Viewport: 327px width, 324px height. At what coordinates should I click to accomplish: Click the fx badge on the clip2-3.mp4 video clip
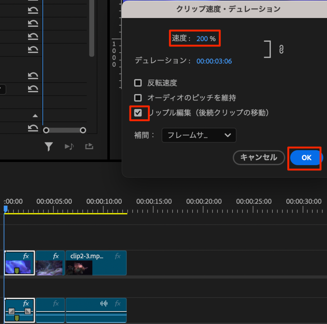coord(118,256)
